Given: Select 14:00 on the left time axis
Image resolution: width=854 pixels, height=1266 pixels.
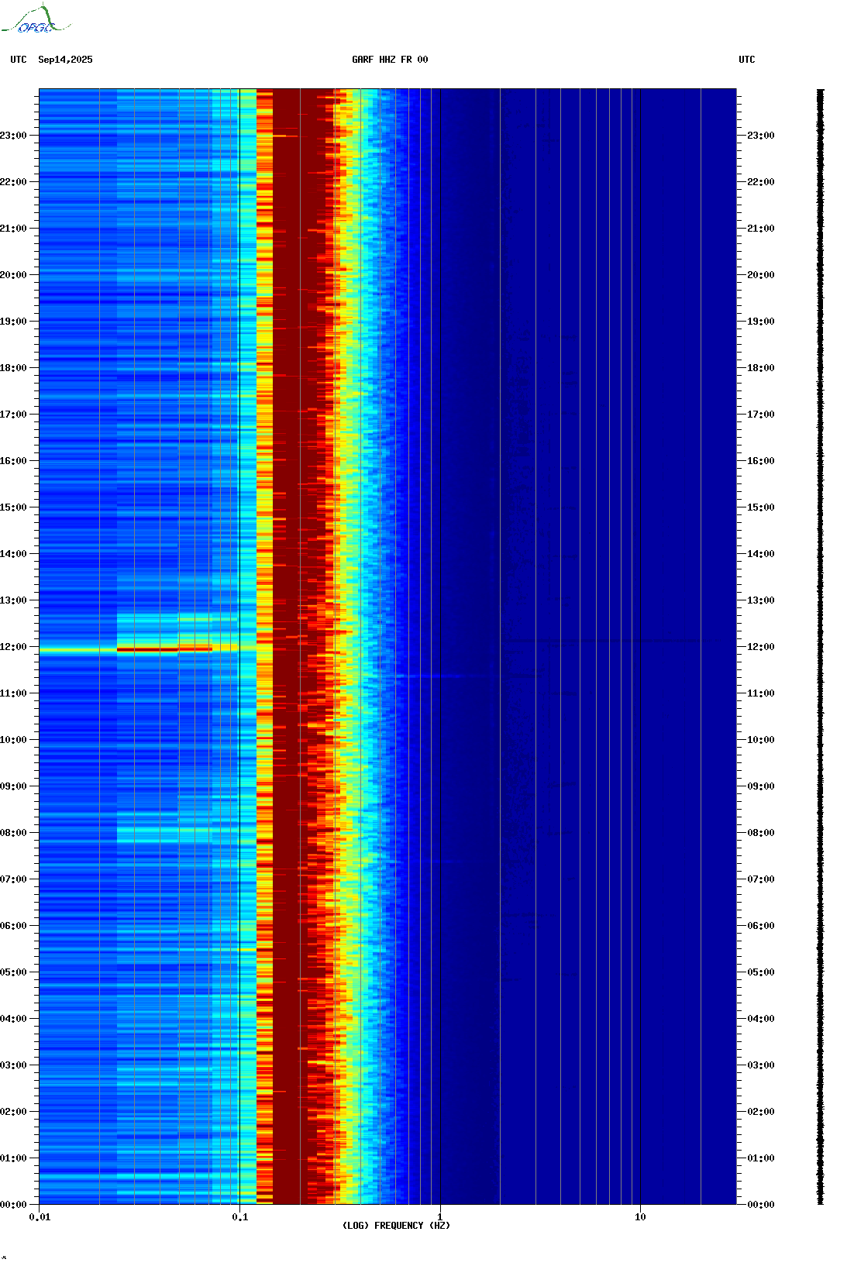Looking at the screenshot, I should [x=13, y=554].
